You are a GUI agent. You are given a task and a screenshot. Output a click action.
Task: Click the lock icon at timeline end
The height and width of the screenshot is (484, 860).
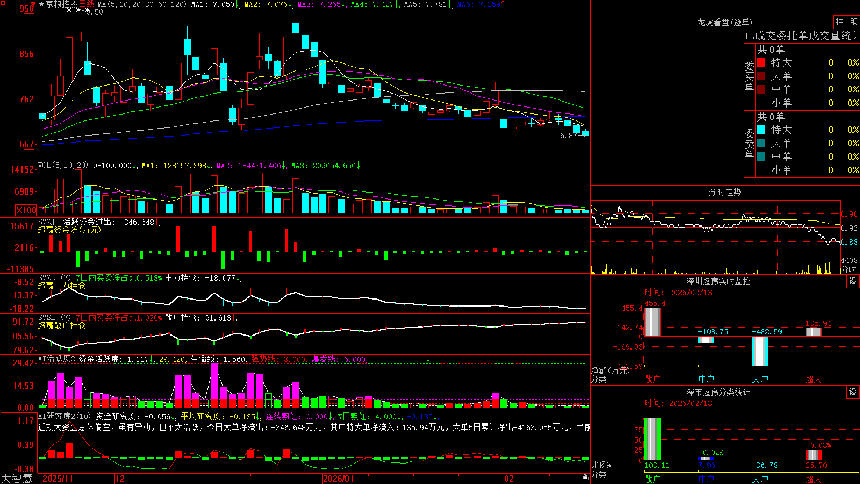point(585,478)
